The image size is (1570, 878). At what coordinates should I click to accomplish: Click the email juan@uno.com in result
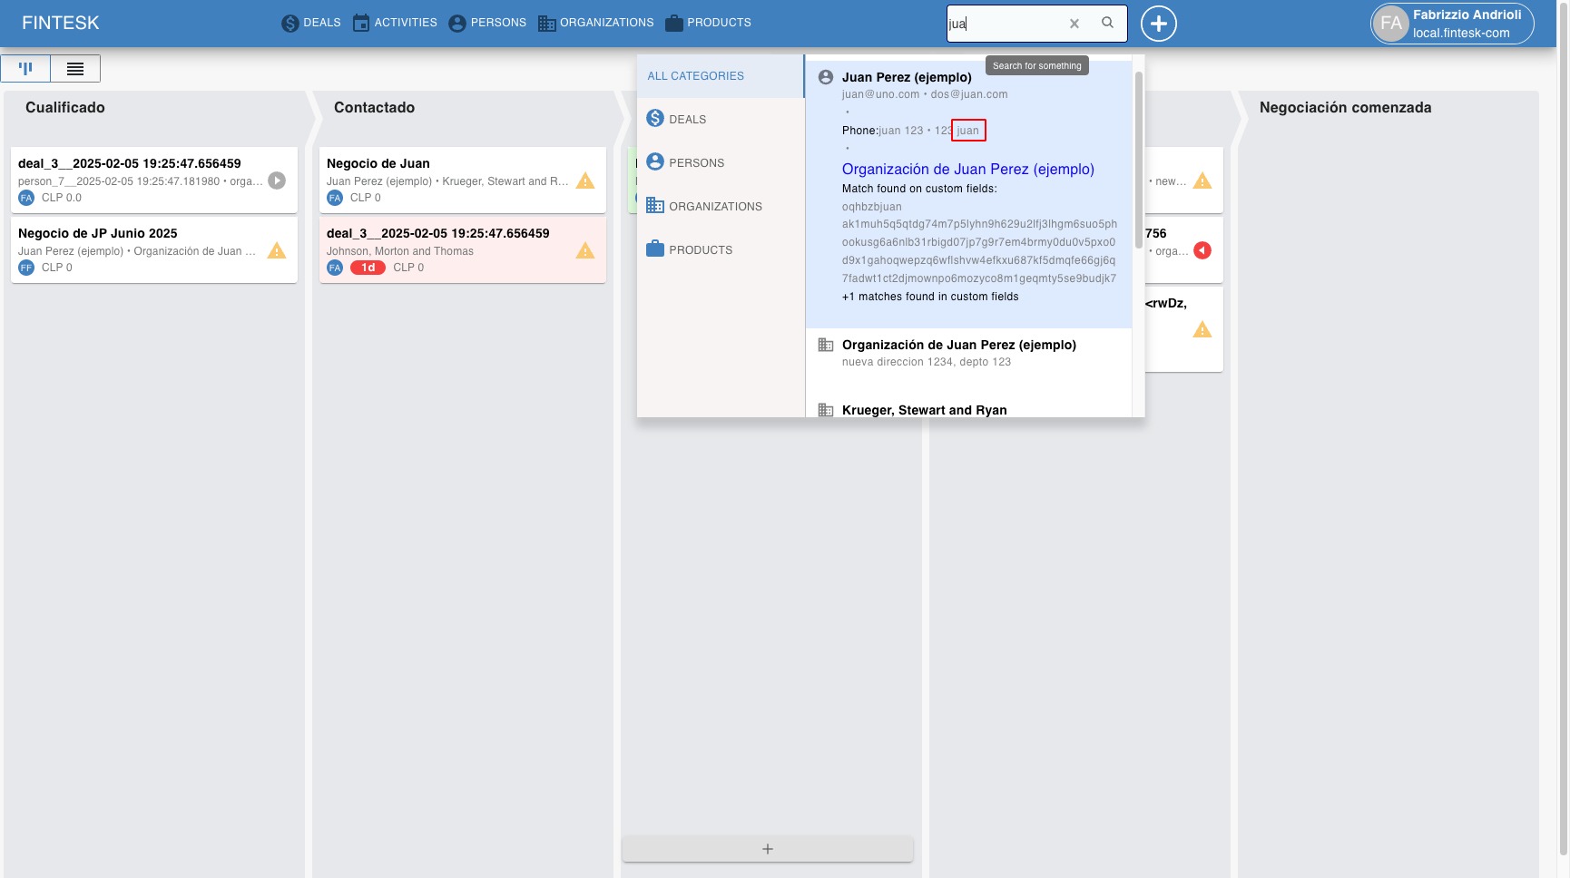click(x=880, y=94)
